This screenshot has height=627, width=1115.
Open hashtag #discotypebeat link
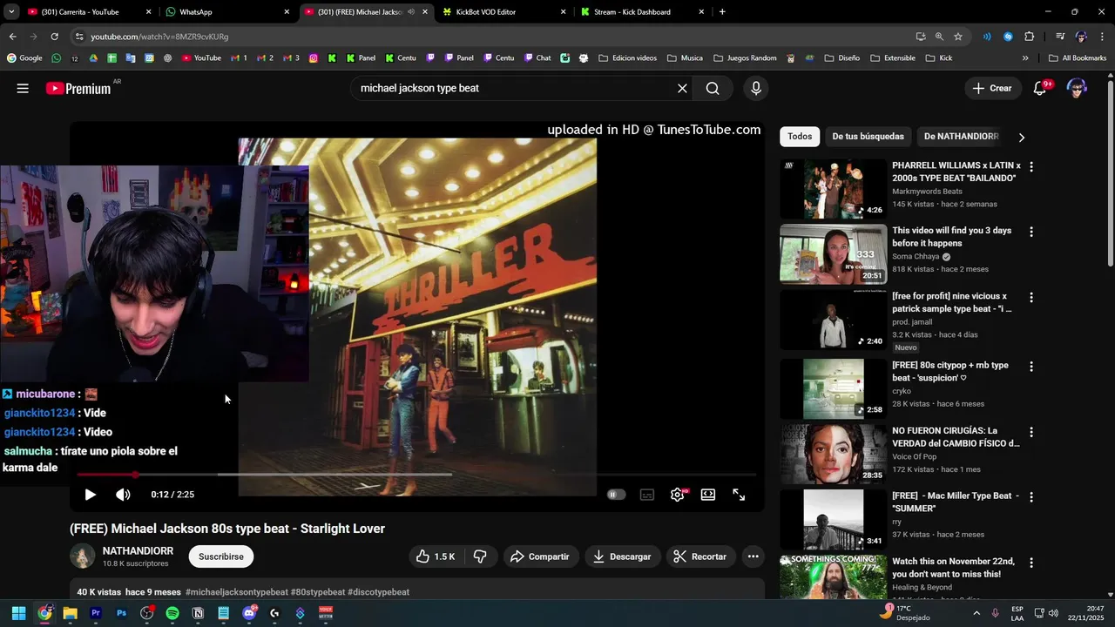pyautogui.click(x=378, y=592)
